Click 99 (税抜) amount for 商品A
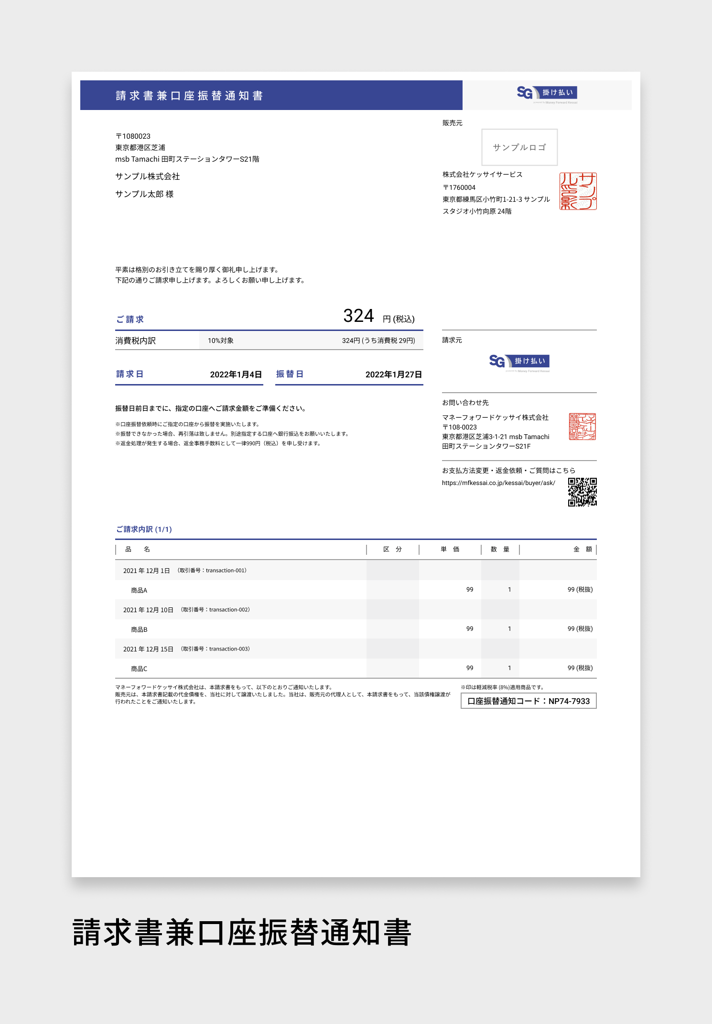This screenshot has width=712, height=1024. (580, 590)
